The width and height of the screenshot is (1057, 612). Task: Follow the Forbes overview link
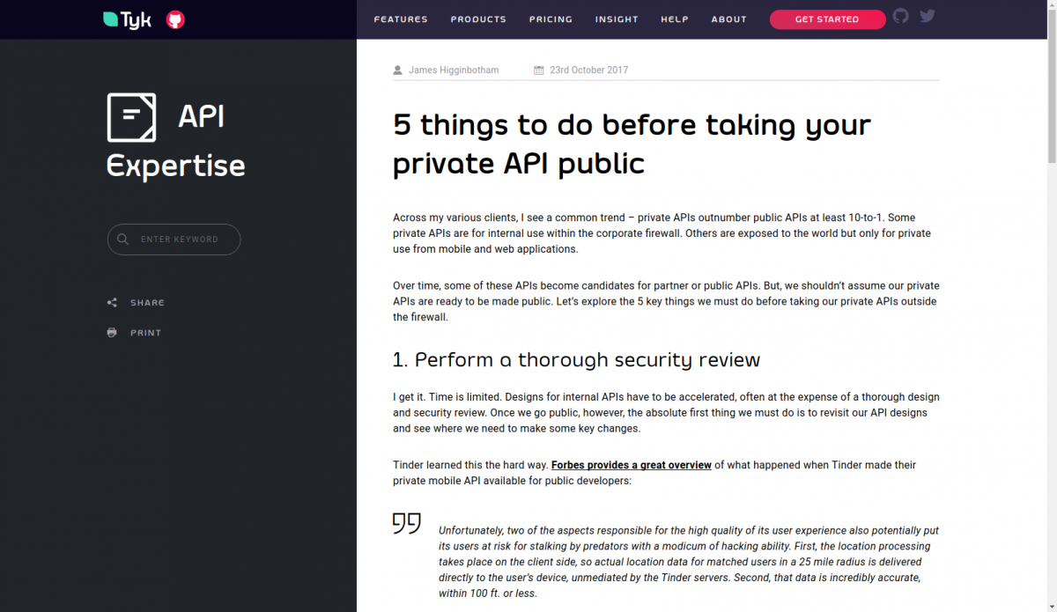[631, 464]
